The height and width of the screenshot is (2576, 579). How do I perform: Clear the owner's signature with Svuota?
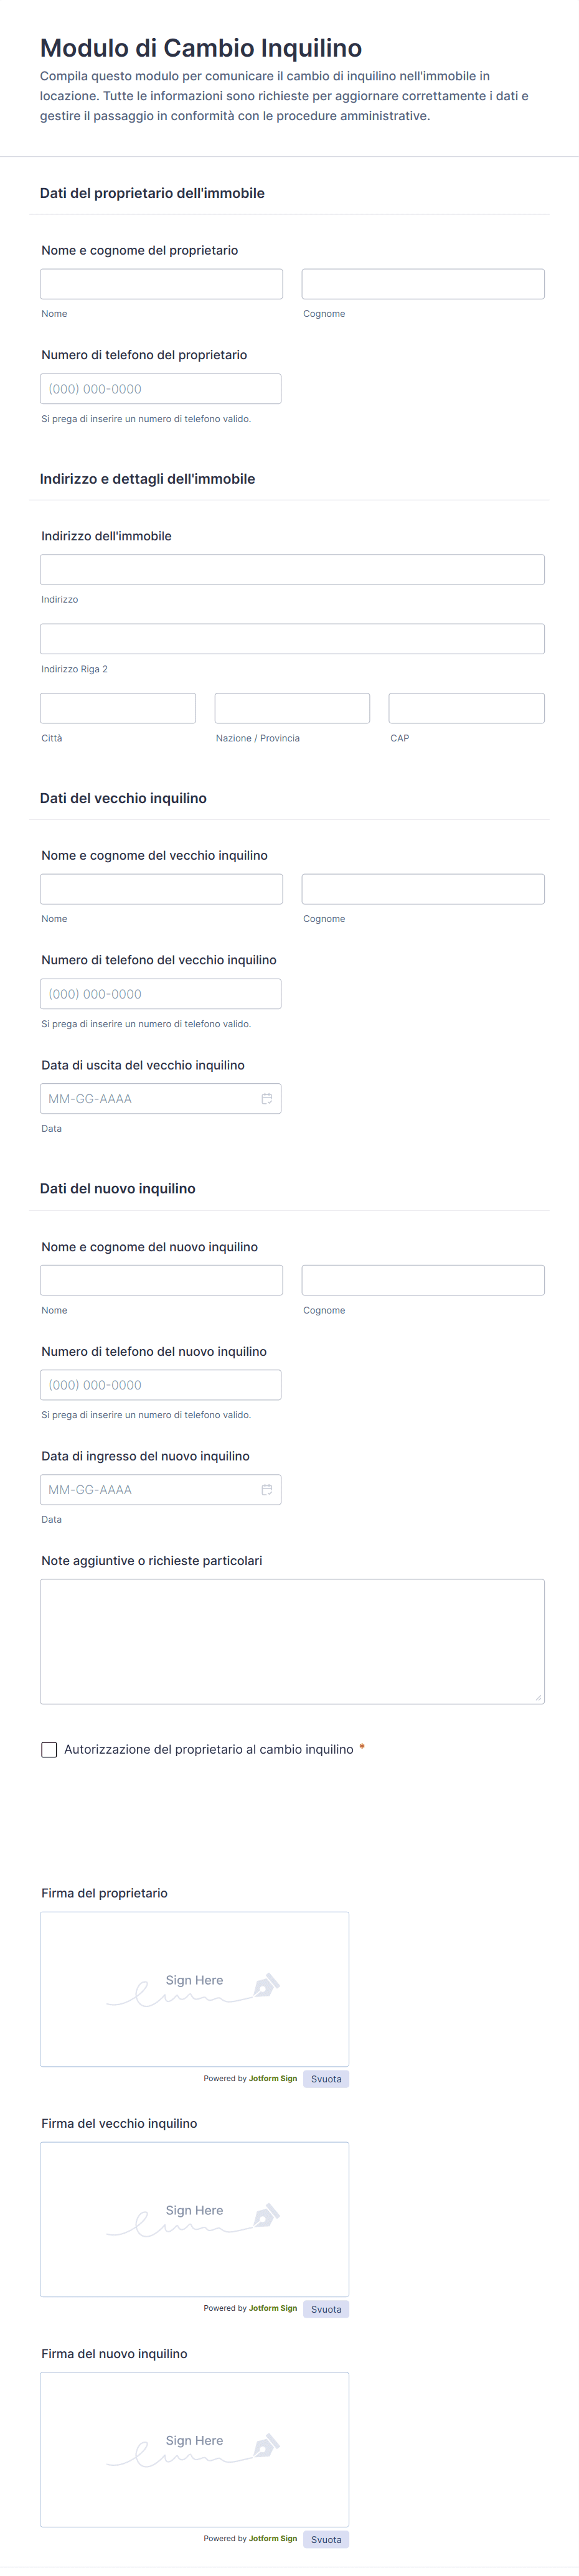coord(325,2079)
